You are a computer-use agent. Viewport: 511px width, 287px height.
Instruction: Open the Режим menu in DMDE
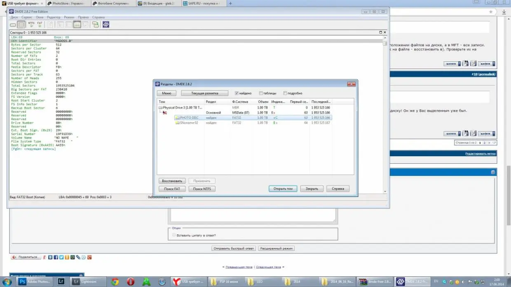click(69, 17)
